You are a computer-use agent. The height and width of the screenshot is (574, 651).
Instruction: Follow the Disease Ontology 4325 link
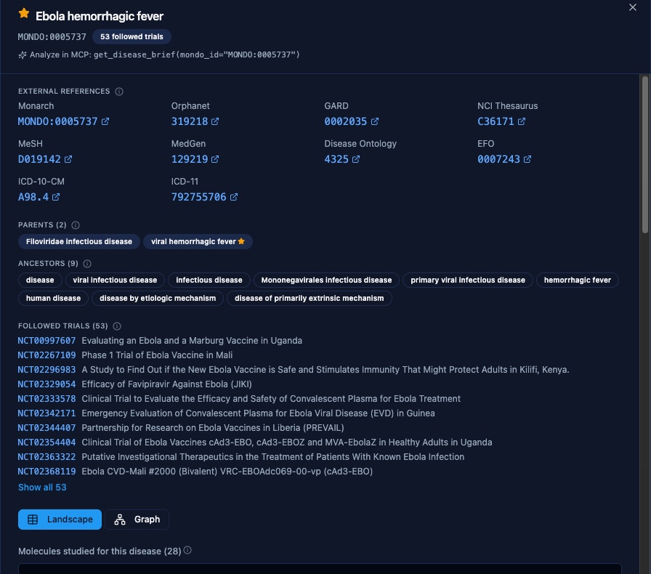click(x=336, y=159)
